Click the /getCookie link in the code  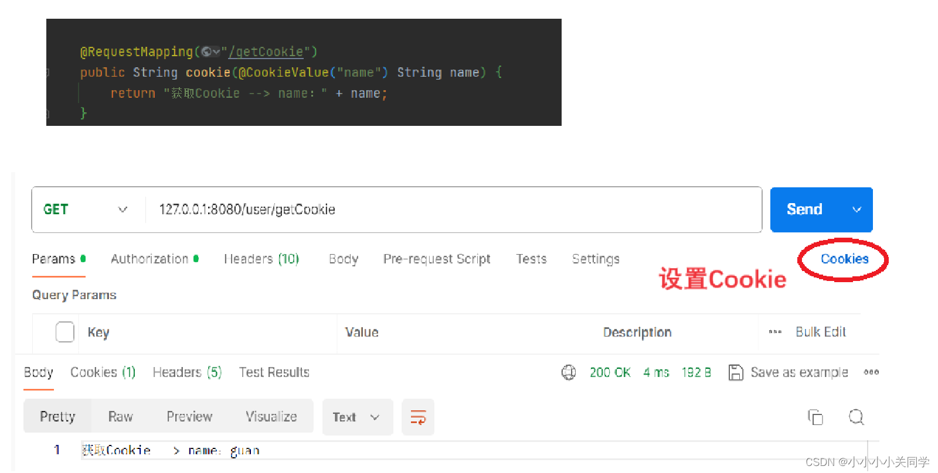point(266,52)
